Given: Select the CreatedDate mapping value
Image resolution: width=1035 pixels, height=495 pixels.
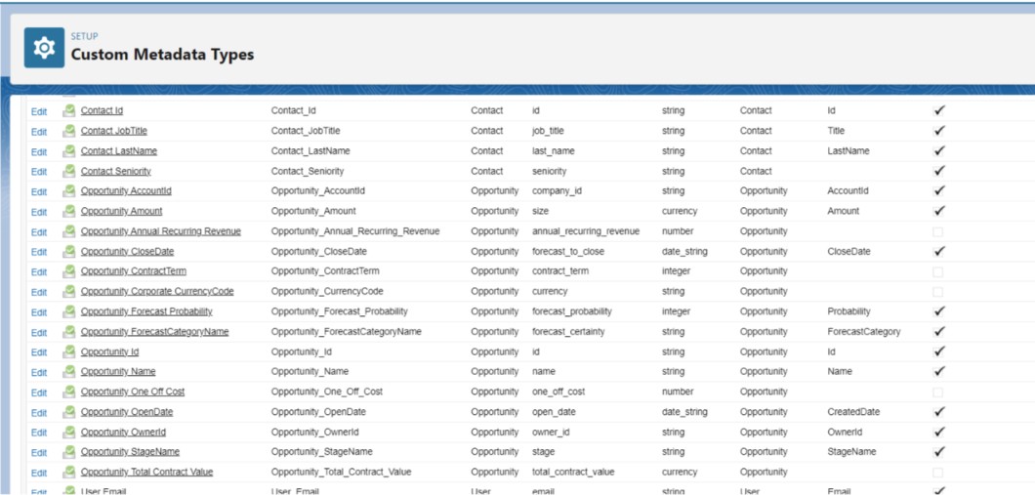Looking at the screenshot, I should [852, 412].
